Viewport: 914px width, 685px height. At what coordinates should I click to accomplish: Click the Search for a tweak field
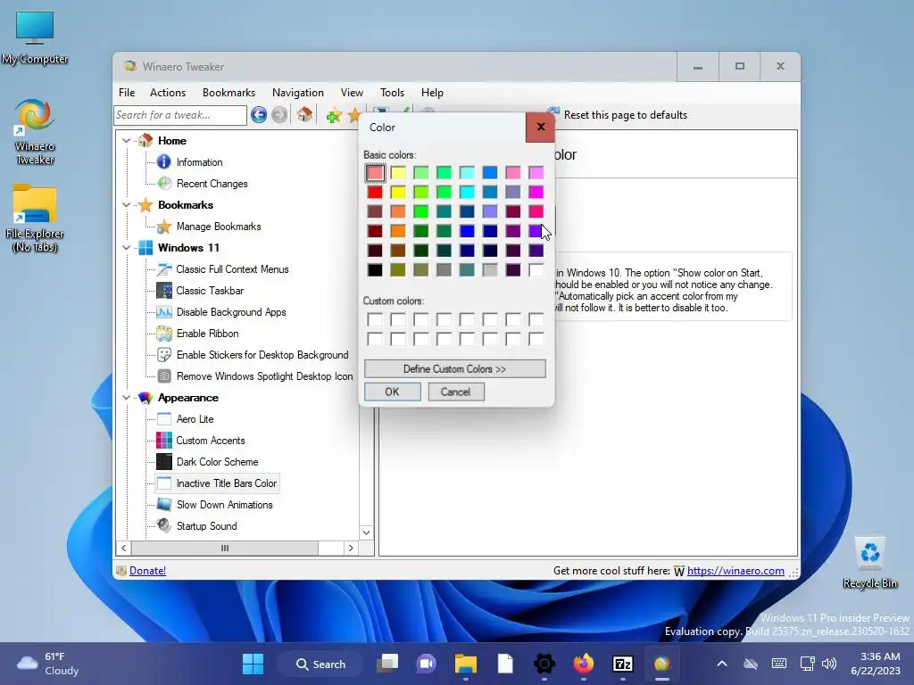pos(180,115)
